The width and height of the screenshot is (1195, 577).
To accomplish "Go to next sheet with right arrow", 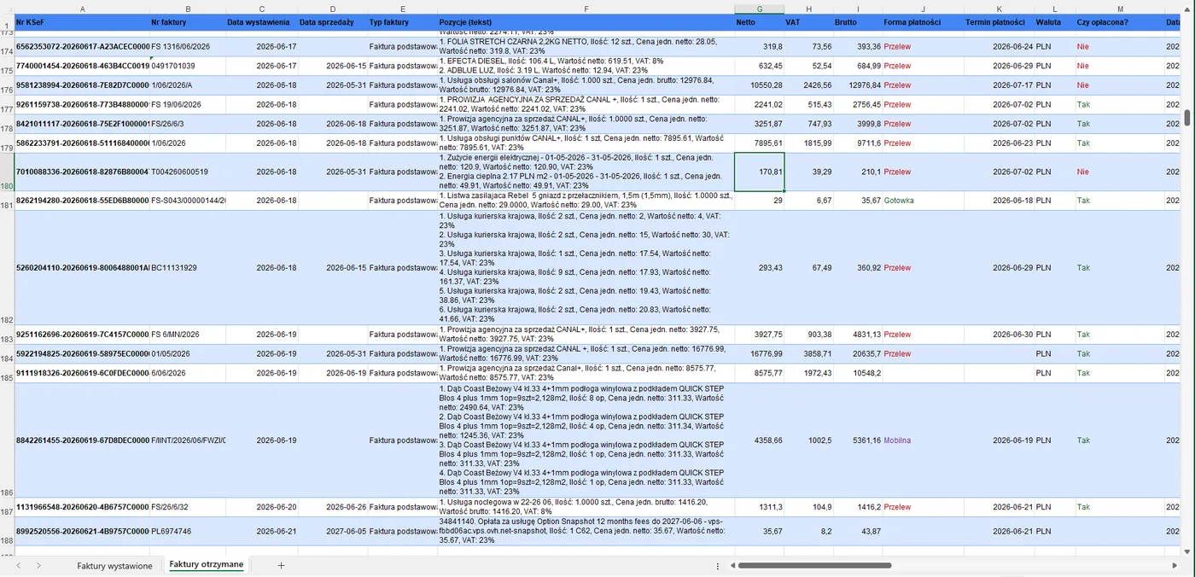I will (38, 566).
